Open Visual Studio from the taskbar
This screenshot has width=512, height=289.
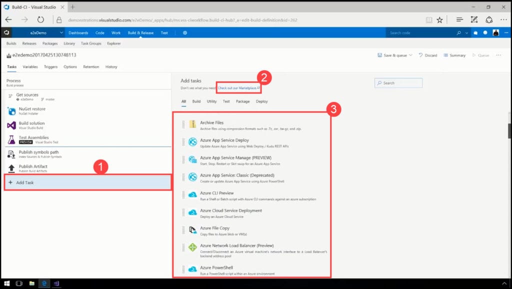coord(56,283)
